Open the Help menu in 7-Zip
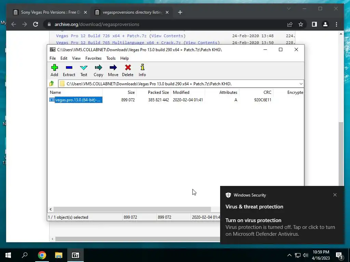This screenshot has width=350, height=262. [124, 58]
